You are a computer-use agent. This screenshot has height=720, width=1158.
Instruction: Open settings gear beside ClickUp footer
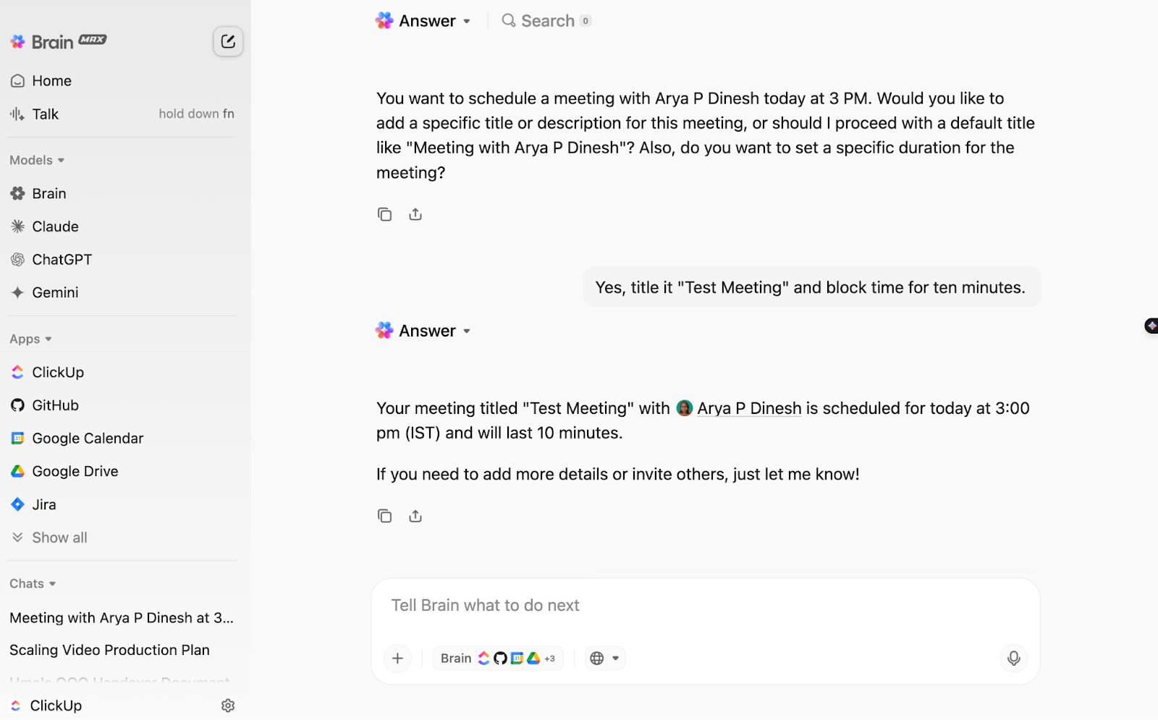[x=228, y=706]
